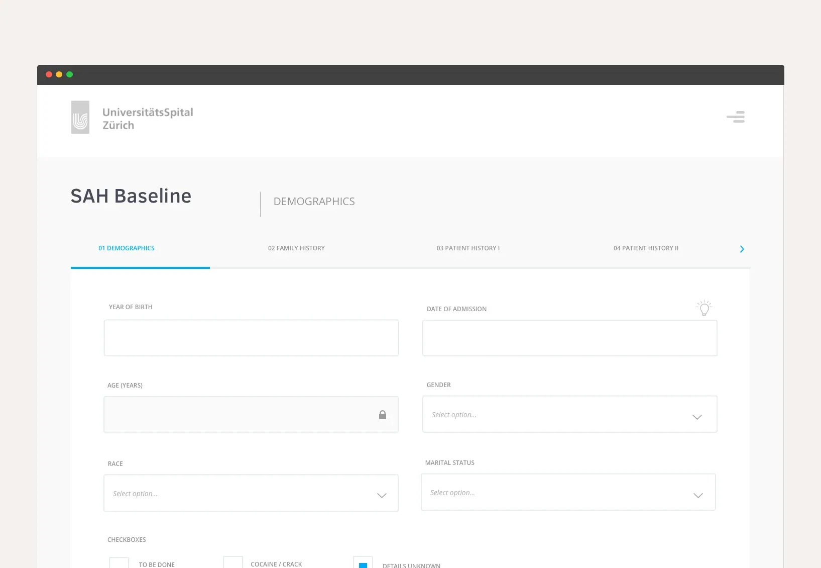Tick the Cocaine / Crack checkbox
821x568 pixels.
(233, 562)
